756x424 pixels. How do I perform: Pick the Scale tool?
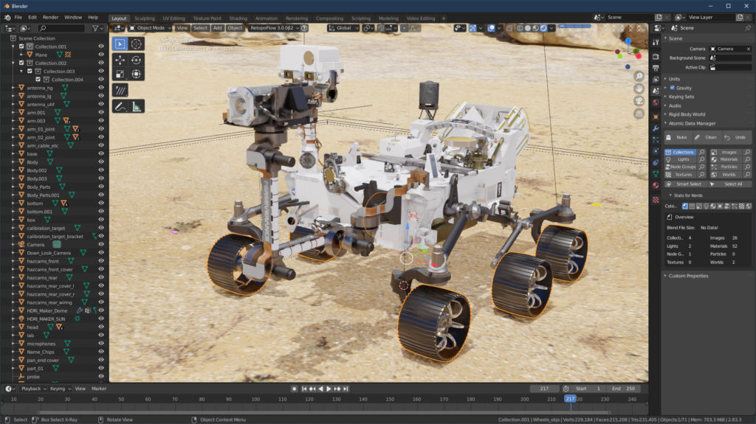coord(120,74)
